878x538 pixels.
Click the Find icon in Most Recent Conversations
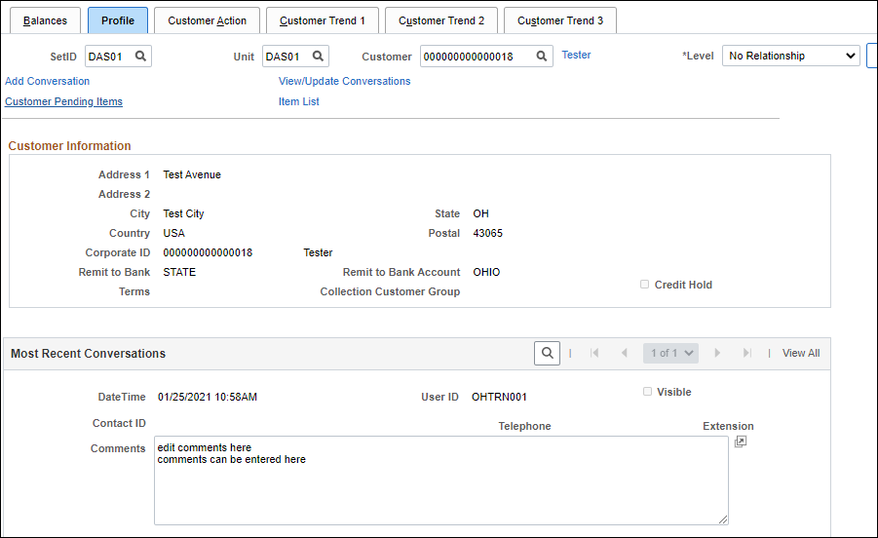(547, 353)
